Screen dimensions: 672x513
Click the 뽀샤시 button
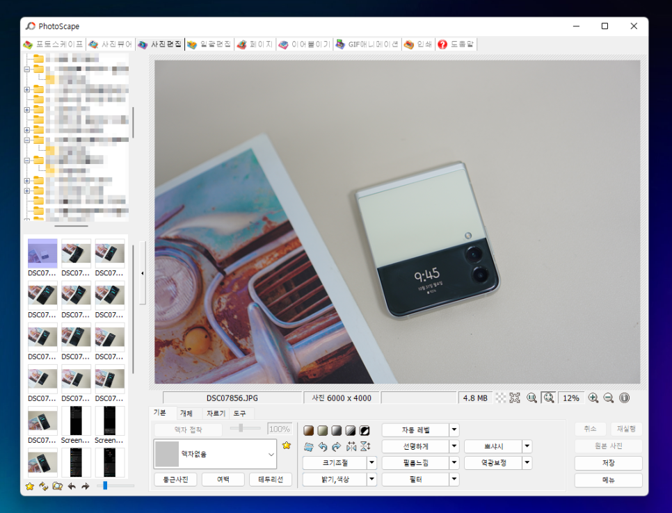(493, 446)
